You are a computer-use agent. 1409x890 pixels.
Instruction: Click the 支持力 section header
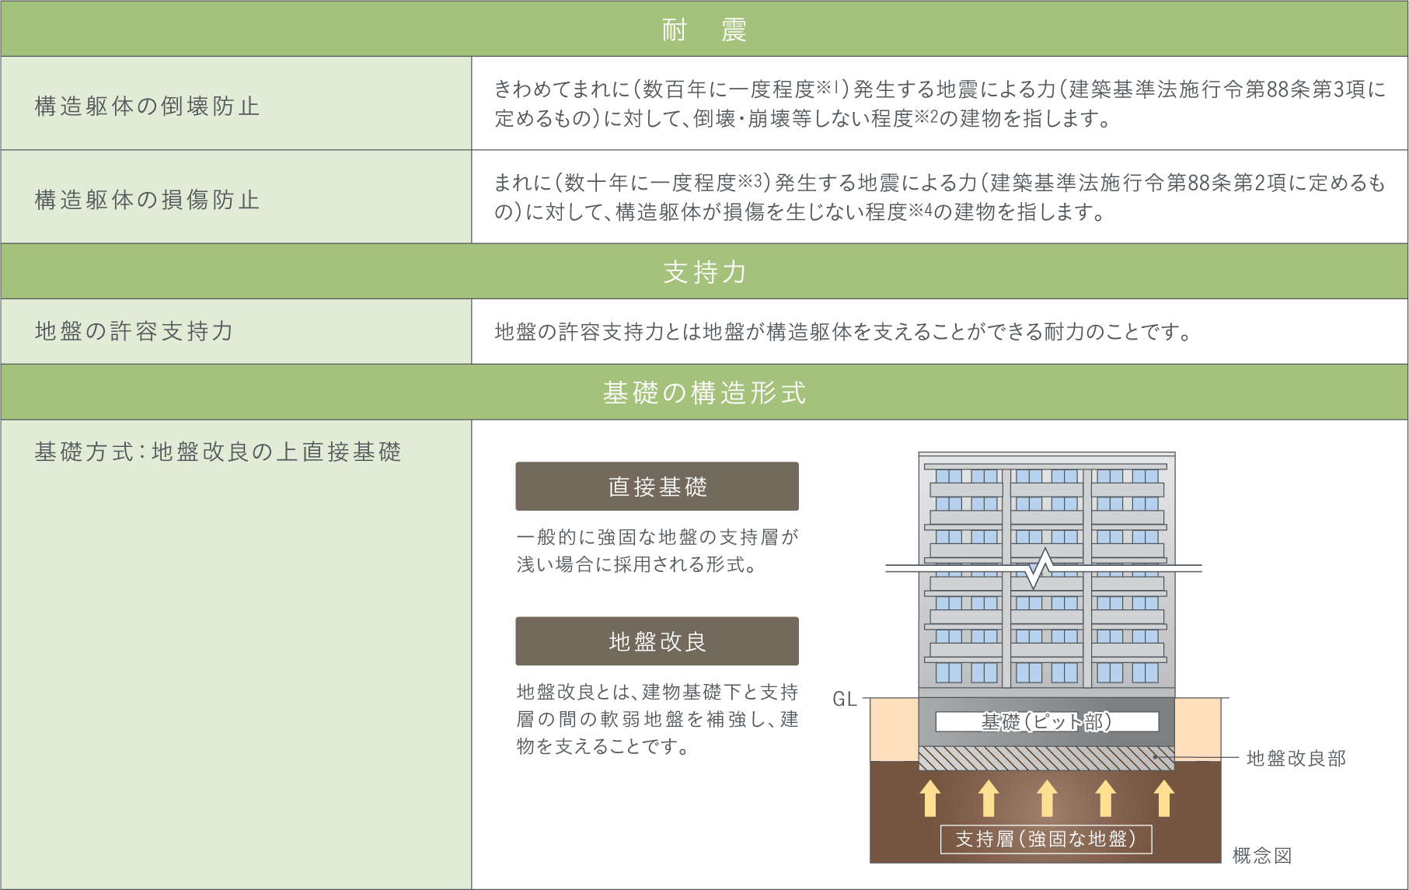click(x=704, y=271)
